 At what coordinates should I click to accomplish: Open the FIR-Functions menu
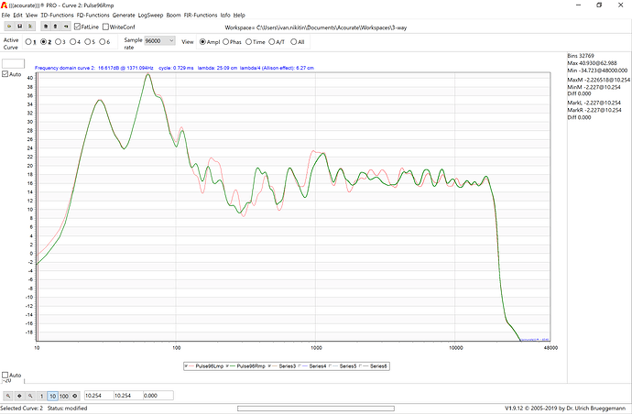tap(201, 15)
